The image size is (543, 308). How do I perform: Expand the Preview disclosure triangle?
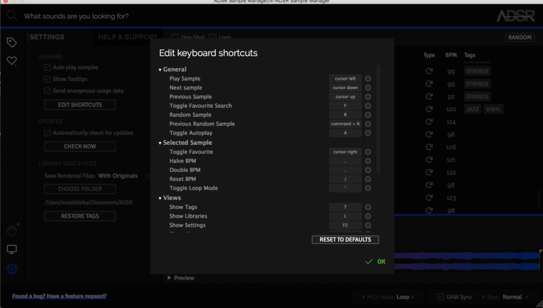[170, 278]
